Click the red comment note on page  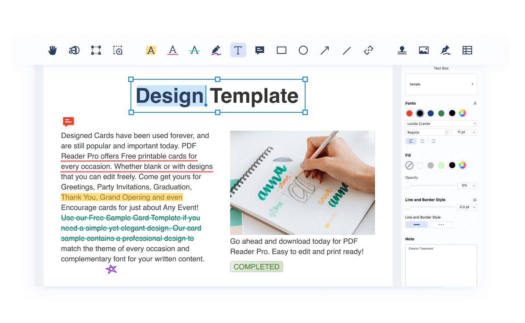point(68,121)
